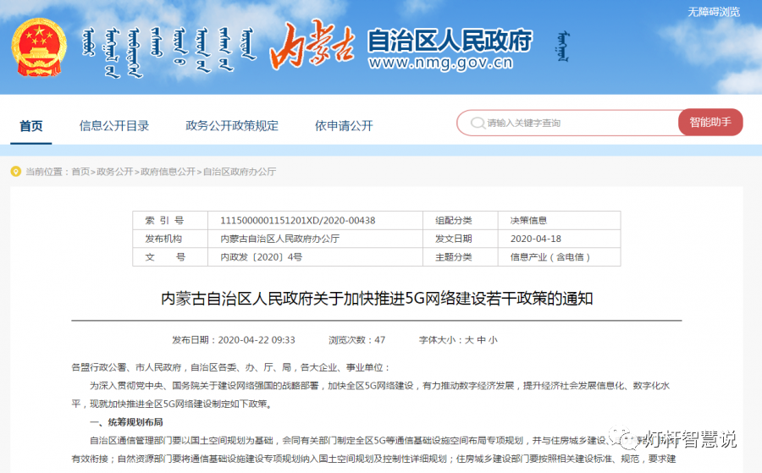Screen dimensions: 762x473
Task: Set font size to 中
Action: 481,340
